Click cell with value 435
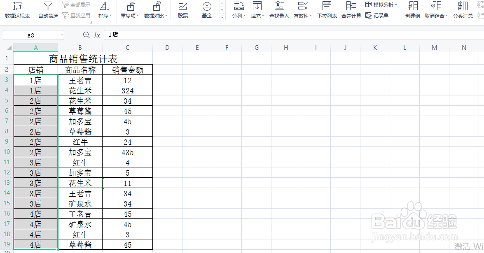This screenshot has height=253, width=484. click(127, 152)
